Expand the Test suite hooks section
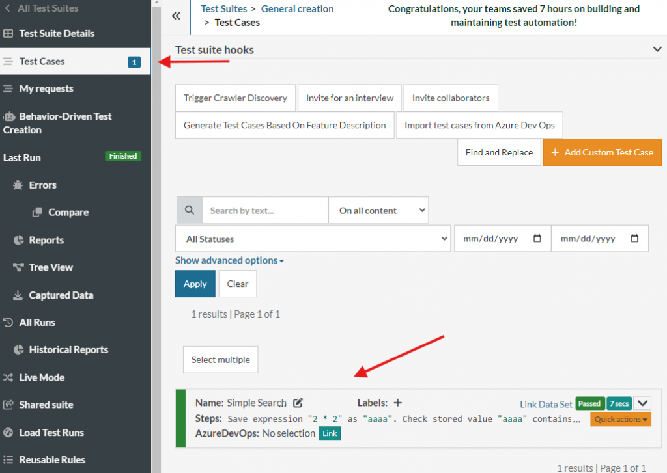Viewport: 667px width, 473px height. pos(657,49)
